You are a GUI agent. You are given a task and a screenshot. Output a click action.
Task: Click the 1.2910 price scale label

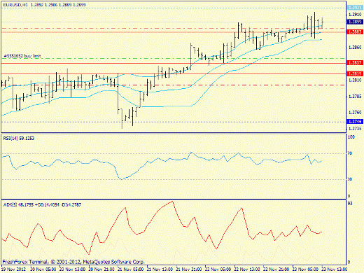pos(355,15)
